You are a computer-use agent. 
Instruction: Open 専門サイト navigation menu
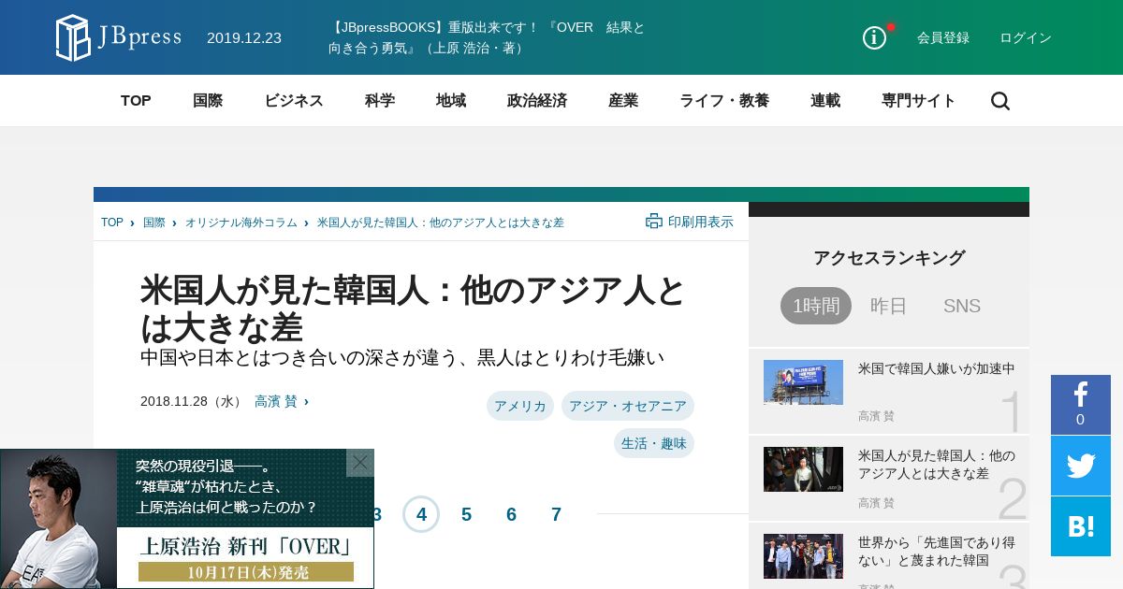click(x=919, y=101)
